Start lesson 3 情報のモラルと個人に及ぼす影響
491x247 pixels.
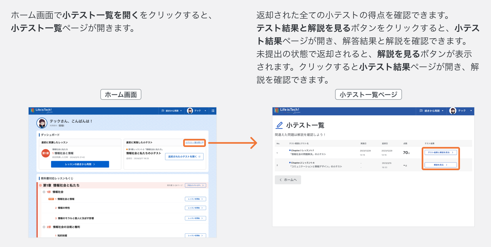pos(196,218)
